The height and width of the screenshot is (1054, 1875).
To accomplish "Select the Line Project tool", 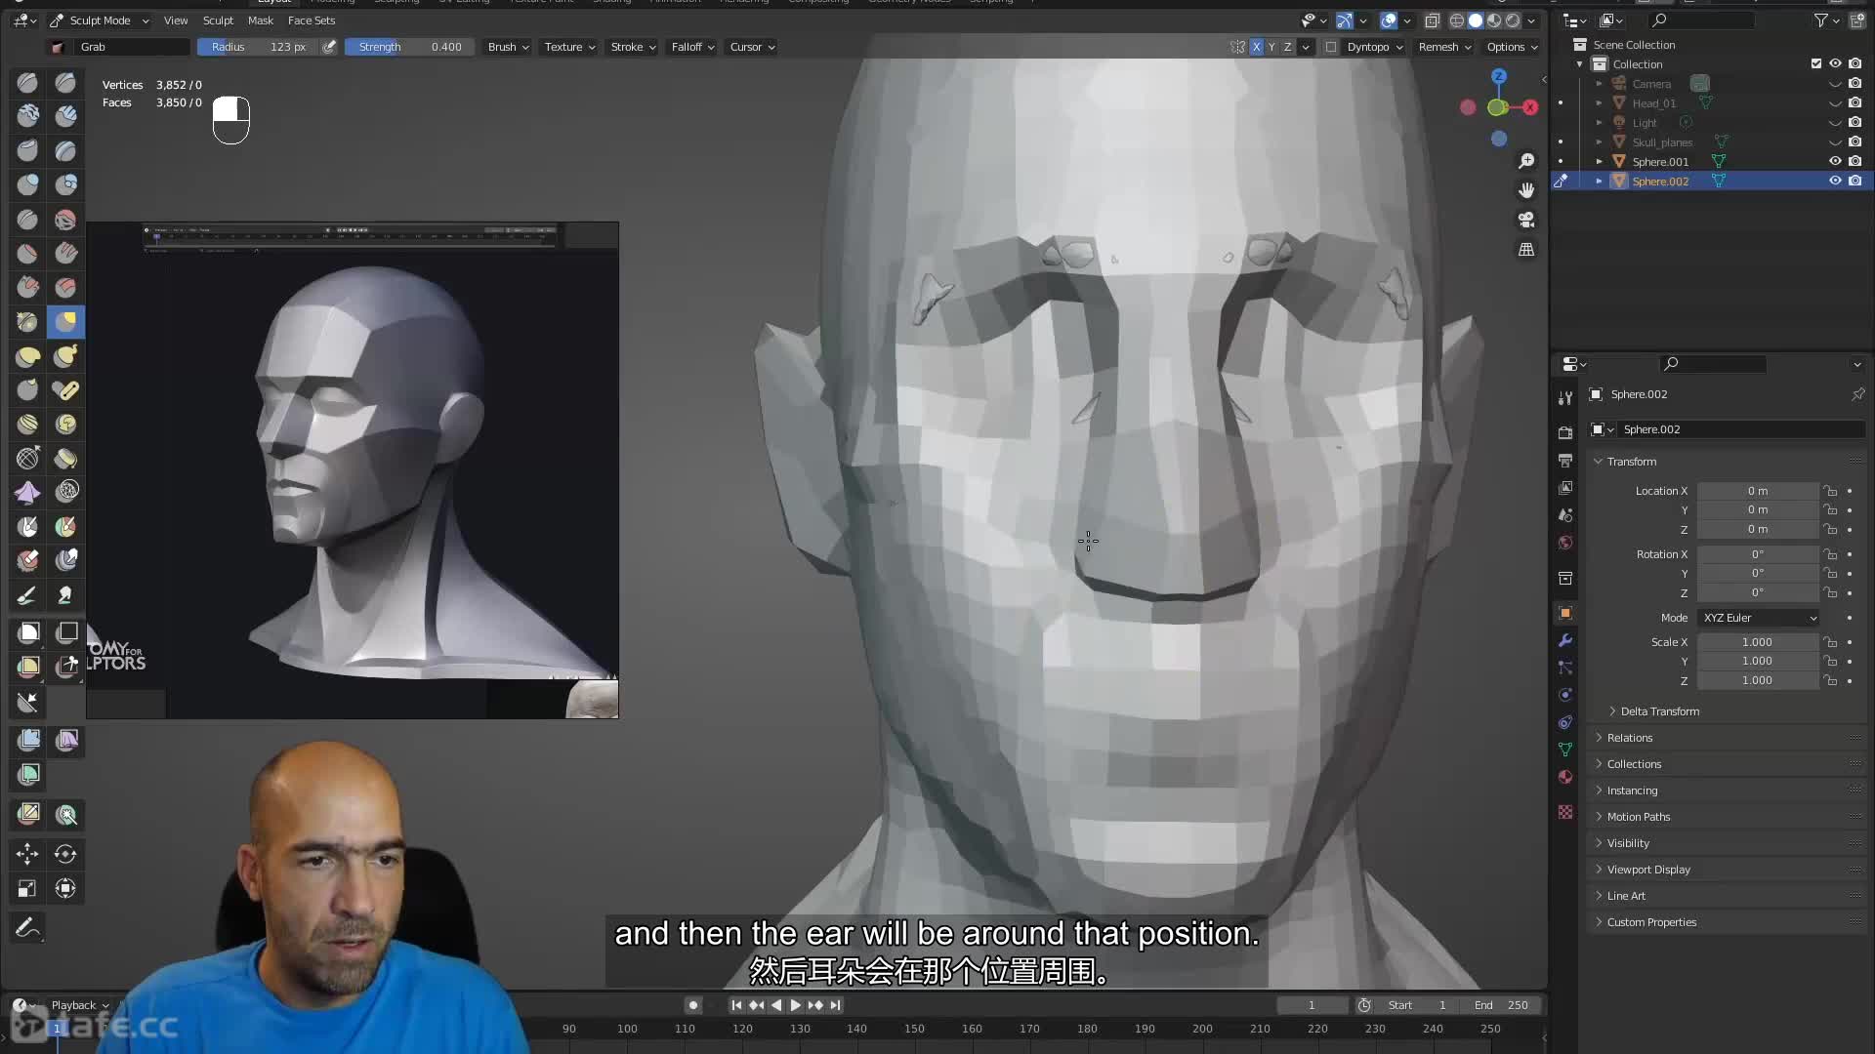I will click(27, 701).
